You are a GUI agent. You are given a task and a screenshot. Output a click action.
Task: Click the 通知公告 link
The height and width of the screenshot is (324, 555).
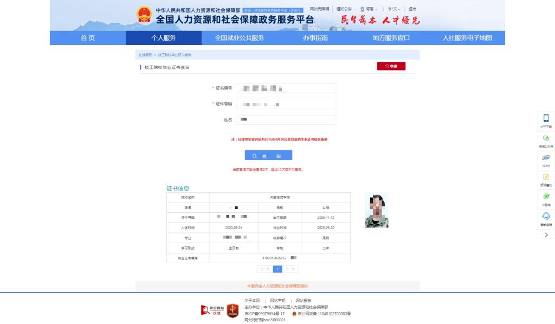point(344,9)
